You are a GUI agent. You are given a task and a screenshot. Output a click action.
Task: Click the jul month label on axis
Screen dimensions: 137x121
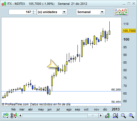click(58, 109)
